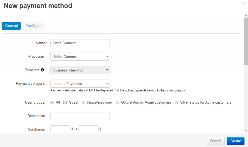Click the vertical scrollbar thumb

tap(246, 41)
